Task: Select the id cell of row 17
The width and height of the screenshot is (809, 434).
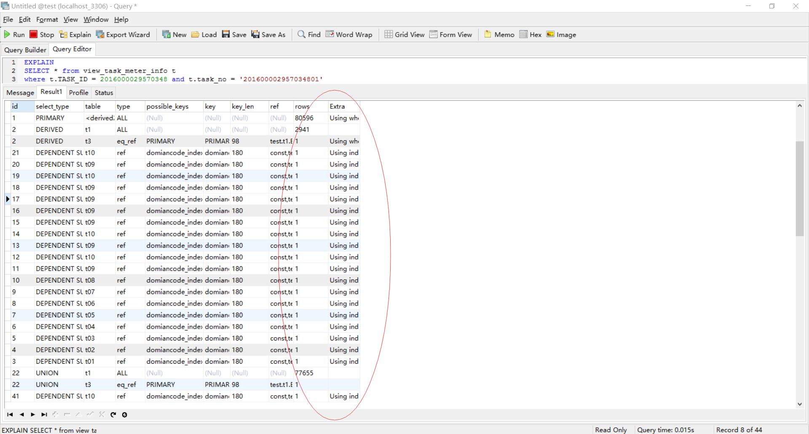Action: [22, 199]
